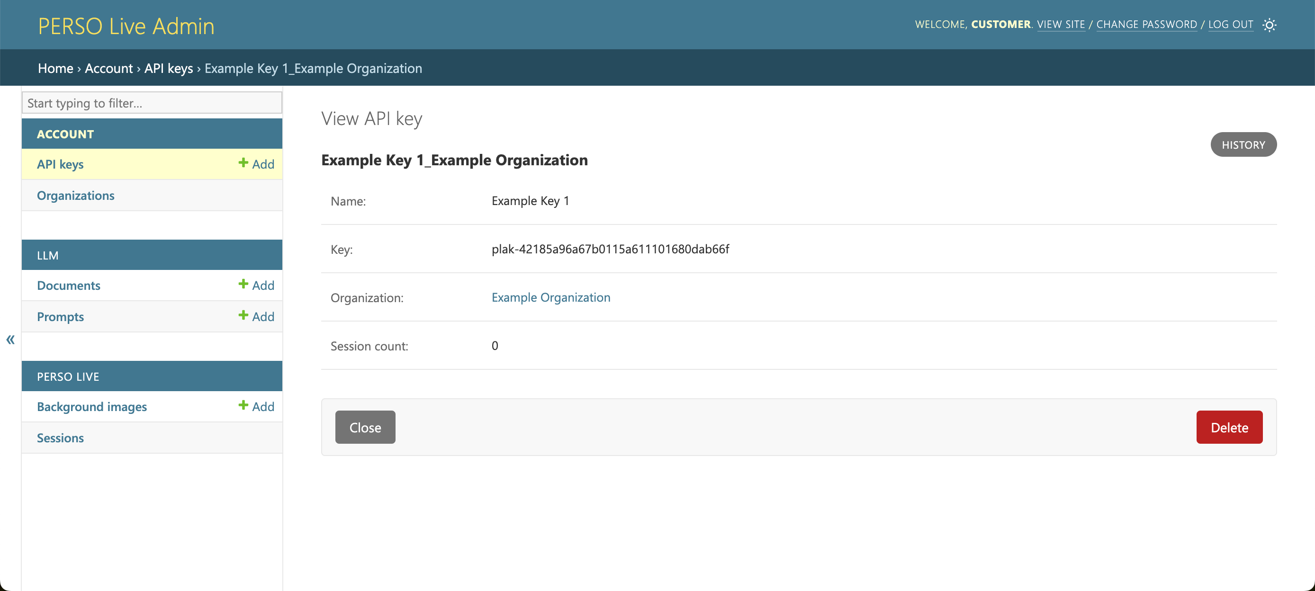Add a Background image via the plus icon
1315x591 pixels.
(x=255, y=406)
